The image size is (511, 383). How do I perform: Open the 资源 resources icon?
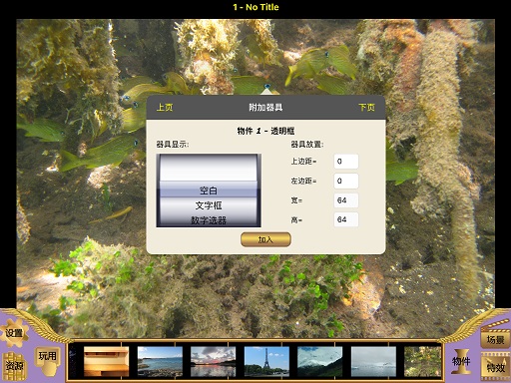click(14, 366)
